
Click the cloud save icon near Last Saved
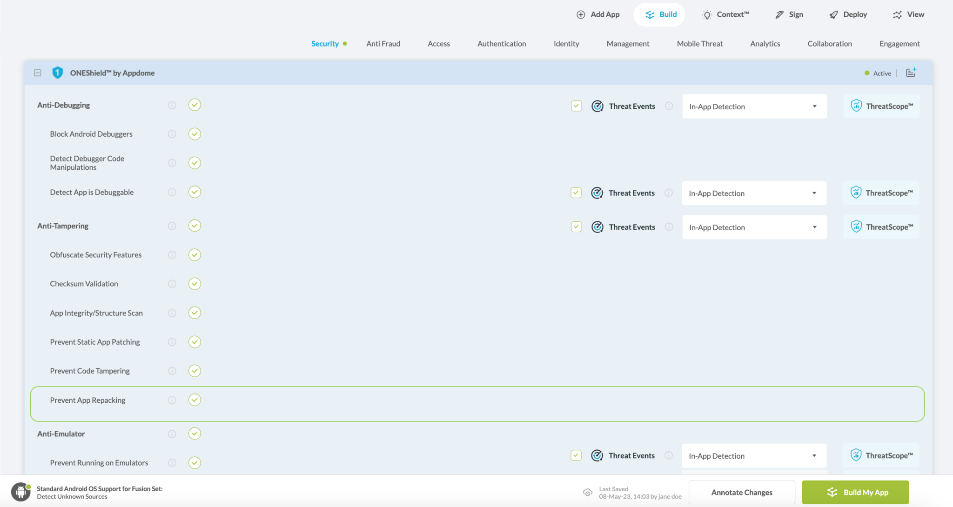click(x=588, y=493)
